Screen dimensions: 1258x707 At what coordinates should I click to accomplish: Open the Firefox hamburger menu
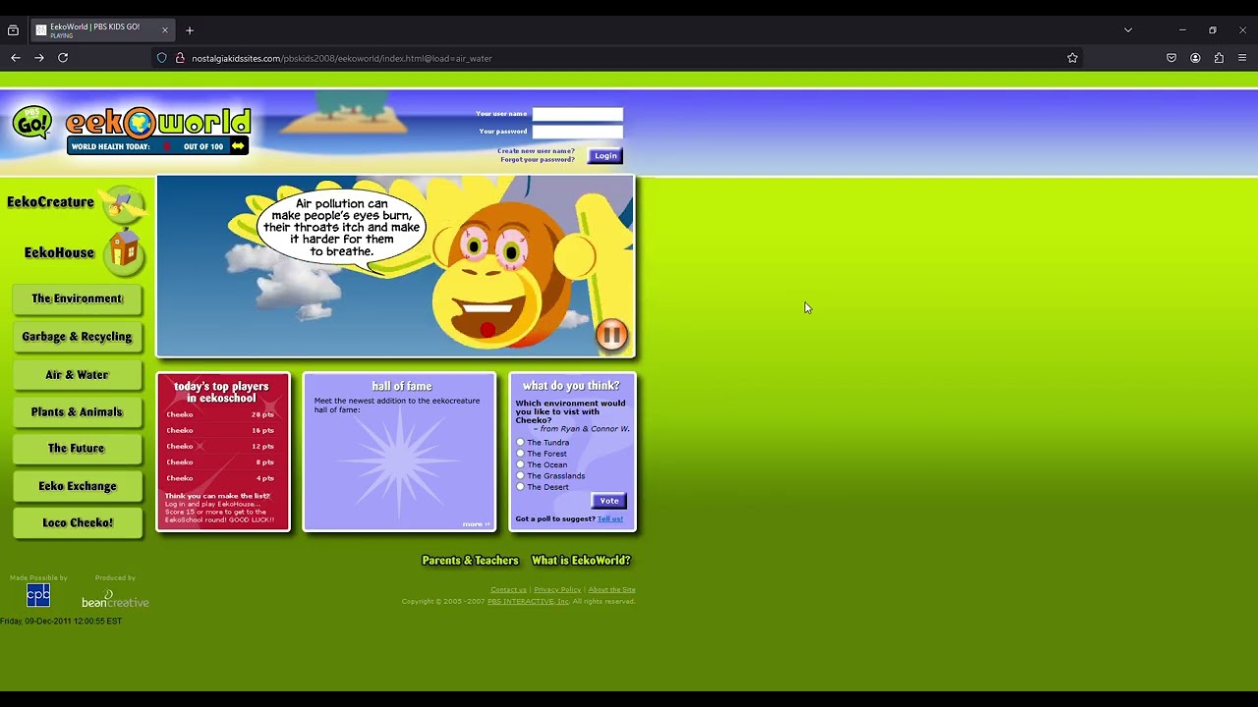(1242, 58)
